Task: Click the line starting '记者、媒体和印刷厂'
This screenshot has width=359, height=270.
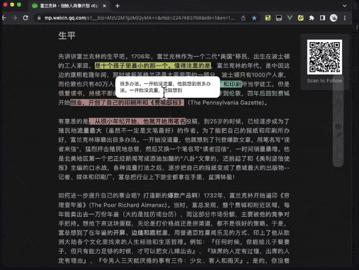Action: tap(146, 177)
